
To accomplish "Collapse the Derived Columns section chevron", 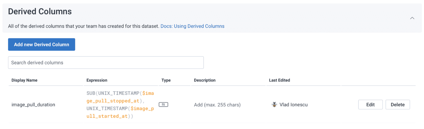I will [412, 18].
